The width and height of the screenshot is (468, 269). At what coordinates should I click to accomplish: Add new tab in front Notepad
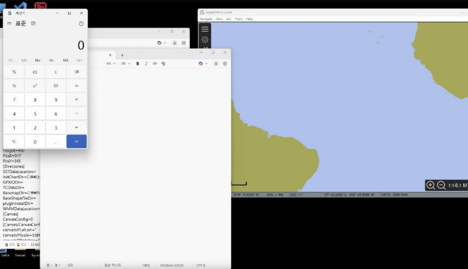(x=122, y=55)
